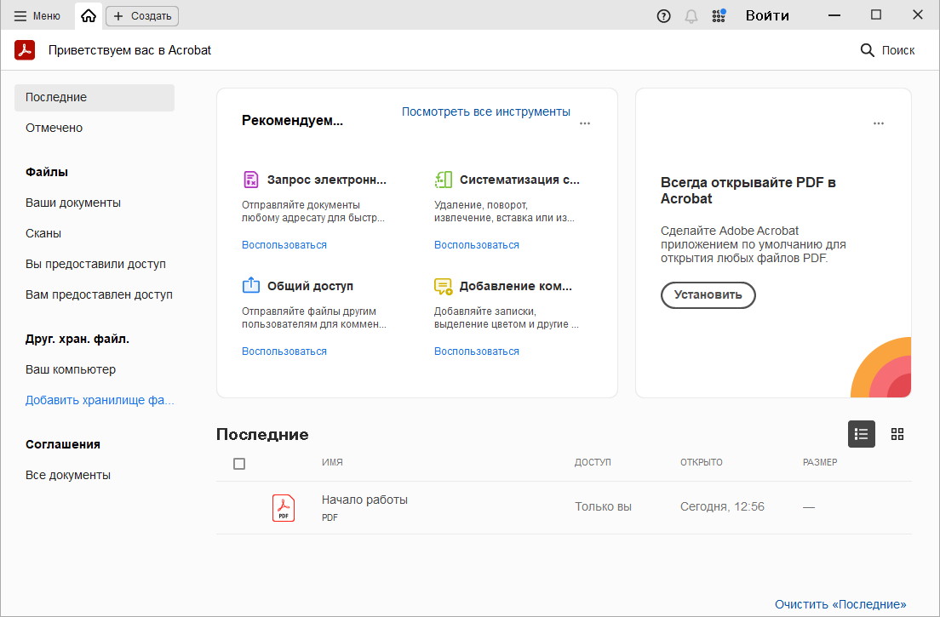Screen dimensions: 940x617
Task: Click the Общий доступ share icon
Action: click(x=250, y=286)
